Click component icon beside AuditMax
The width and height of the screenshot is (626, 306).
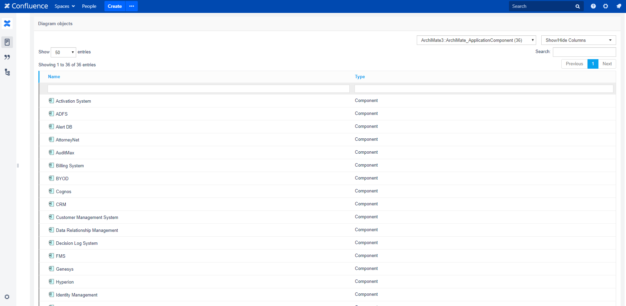tap(51, 152)
